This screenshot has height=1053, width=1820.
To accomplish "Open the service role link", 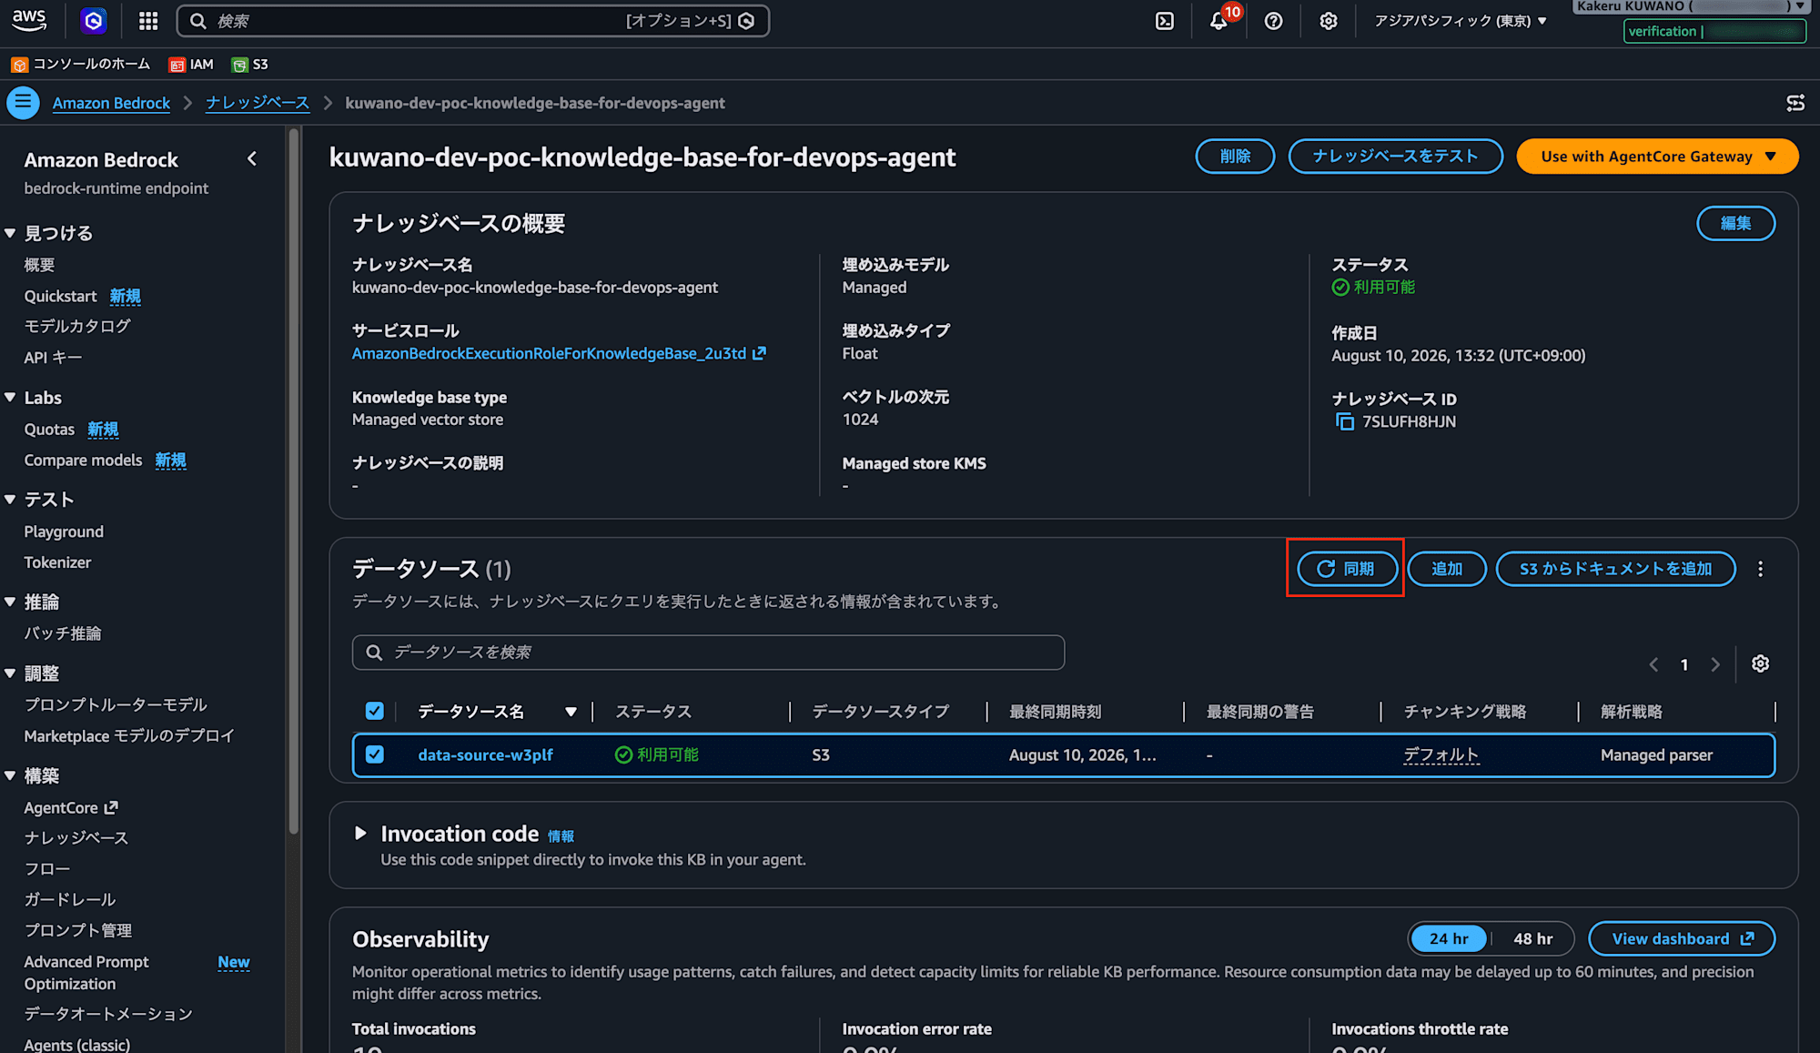I will tap(559, 353).
